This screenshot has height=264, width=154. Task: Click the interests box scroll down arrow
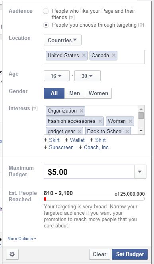tap(141, 131)
